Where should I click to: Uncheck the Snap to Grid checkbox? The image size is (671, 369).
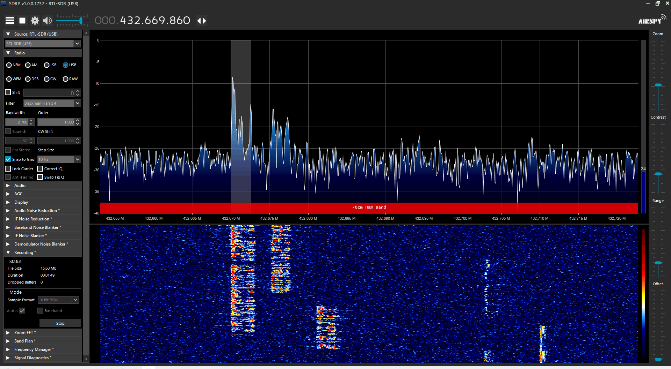click(x=8, y=159)
